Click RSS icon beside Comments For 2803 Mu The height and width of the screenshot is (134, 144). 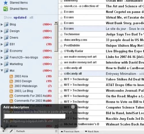tap(11, 101)
